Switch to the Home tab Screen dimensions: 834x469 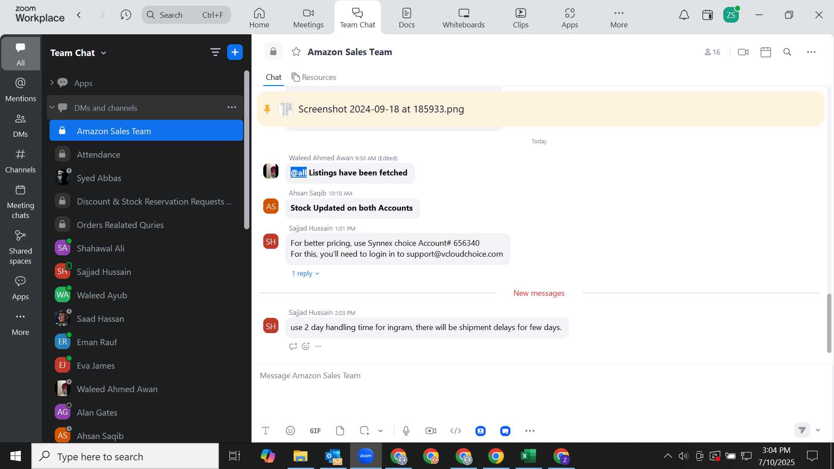pyautogui.click(x=259, y=18)
